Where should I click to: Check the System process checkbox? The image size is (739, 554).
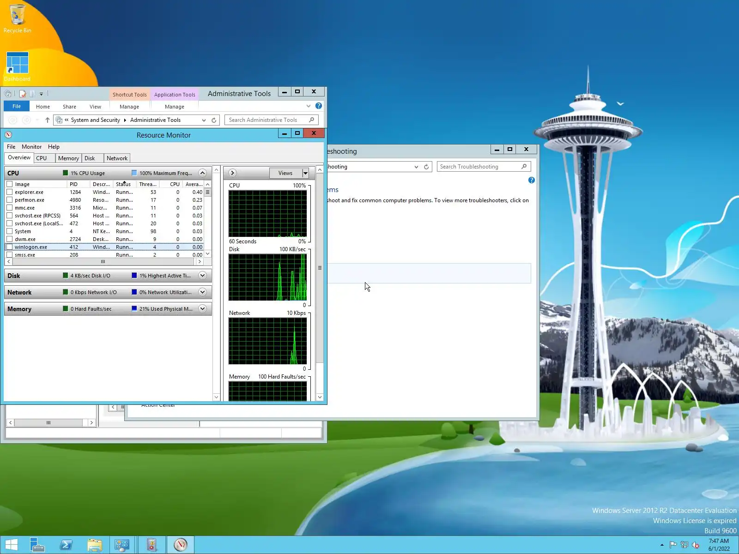(x=9, y=231)
